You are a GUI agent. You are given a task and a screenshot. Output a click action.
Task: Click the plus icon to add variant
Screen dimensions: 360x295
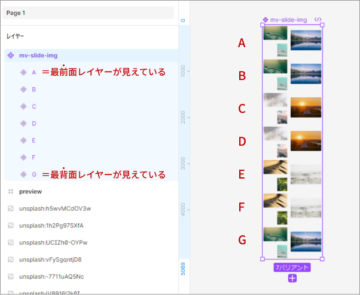[292, 278]
